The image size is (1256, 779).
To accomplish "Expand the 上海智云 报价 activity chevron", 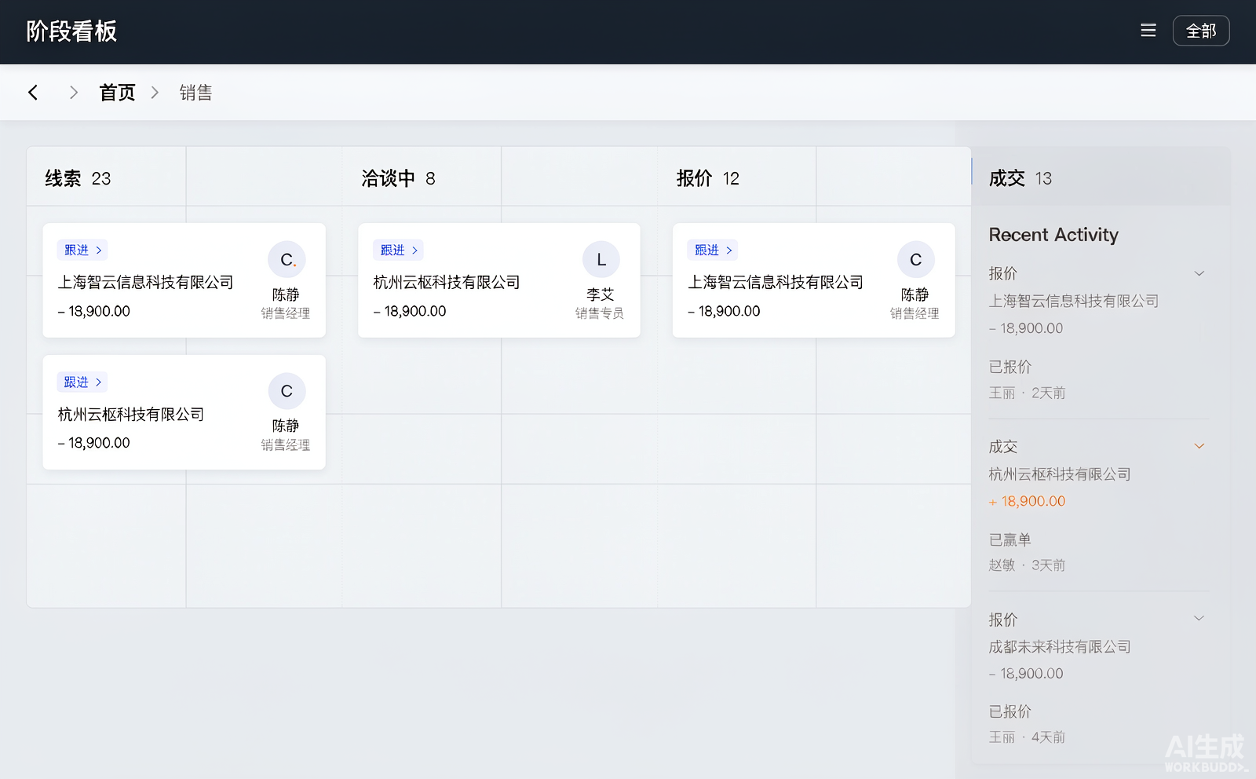I will (x=1199, y=273).
